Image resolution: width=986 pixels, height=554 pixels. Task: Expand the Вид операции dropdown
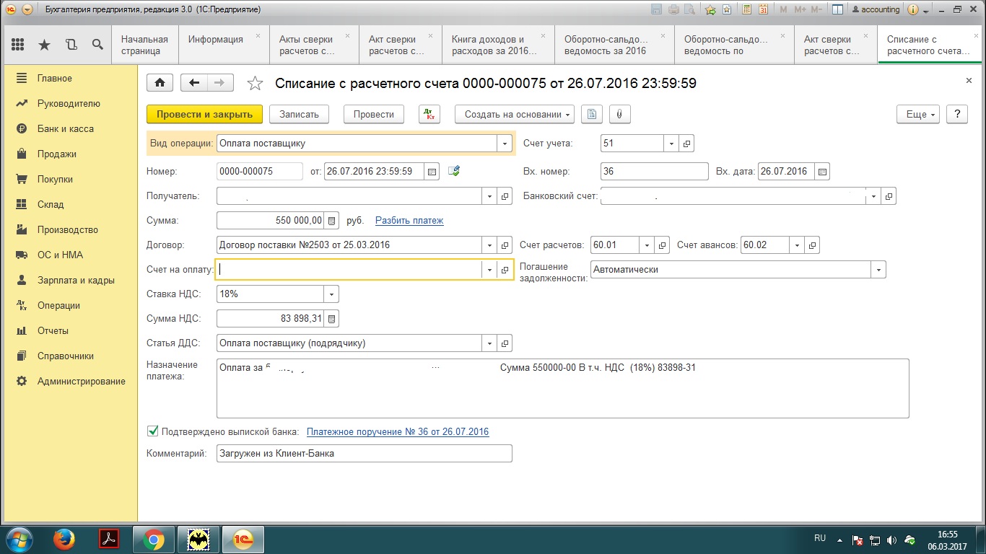click(x=505, y=144)
